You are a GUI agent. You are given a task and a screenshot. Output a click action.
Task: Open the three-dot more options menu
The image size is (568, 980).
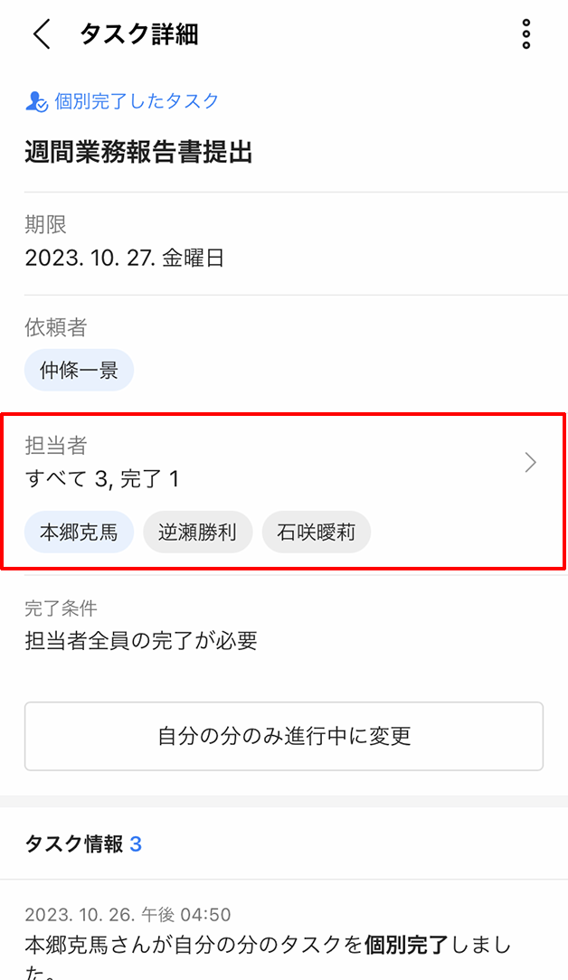pyautogui.click(x=525, y=34)
